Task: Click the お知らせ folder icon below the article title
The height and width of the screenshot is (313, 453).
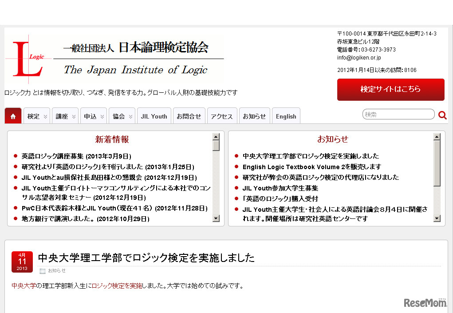Action: [x=42, y=270]
